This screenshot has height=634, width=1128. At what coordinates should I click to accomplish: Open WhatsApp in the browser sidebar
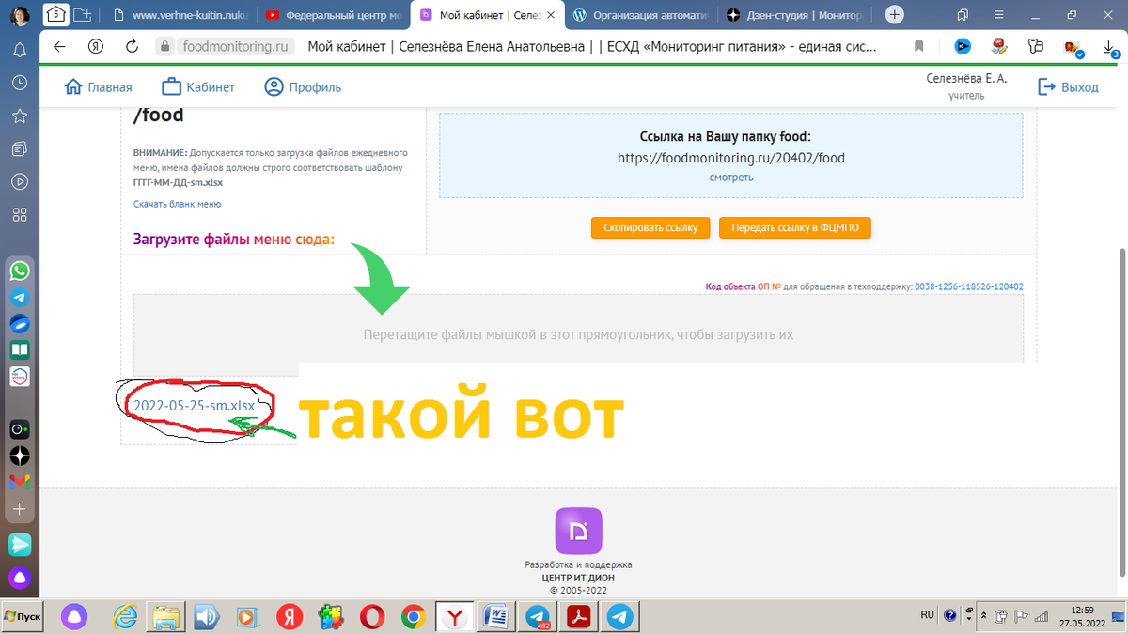pyautogui.click(x=19, y=271)
